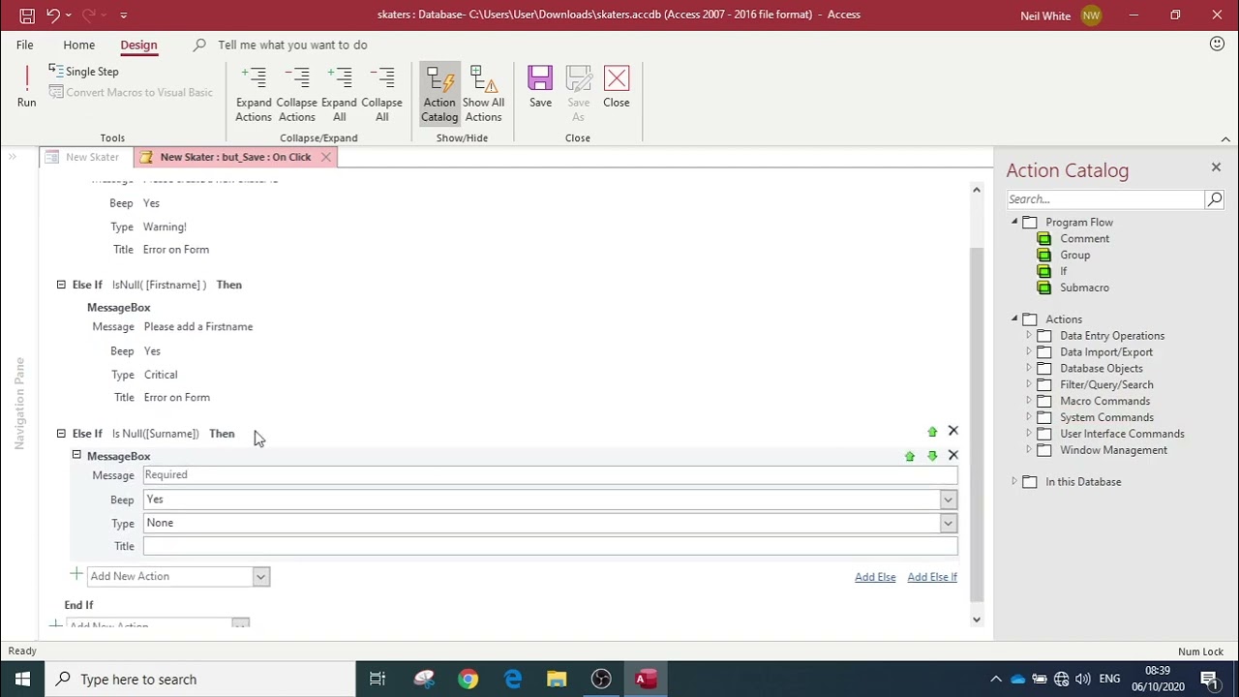Close the macro designer using Close button
This screenshot has width=1239, height=697.
(617, 87)
